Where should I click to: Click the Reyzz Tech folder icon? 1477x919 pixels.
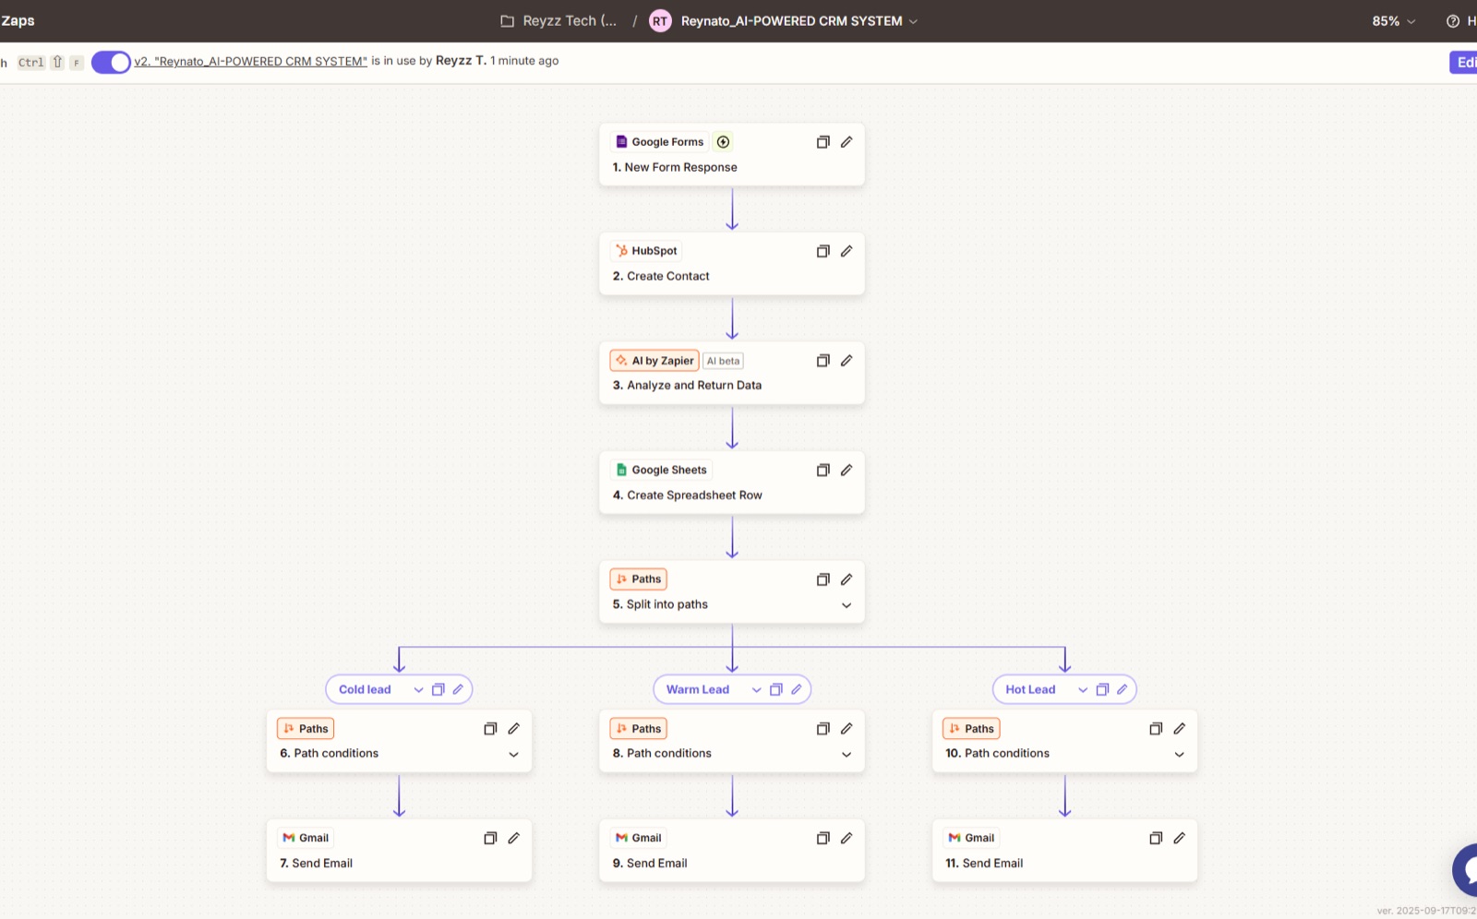pyautogui.click(x=507, y=21)
